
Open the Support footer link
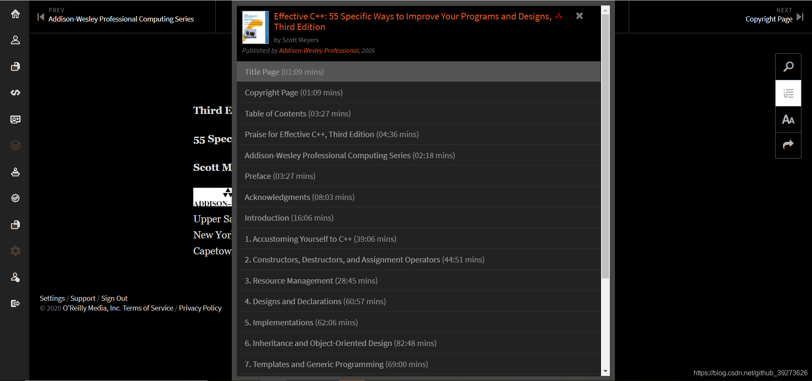click(x=83, y=298)
